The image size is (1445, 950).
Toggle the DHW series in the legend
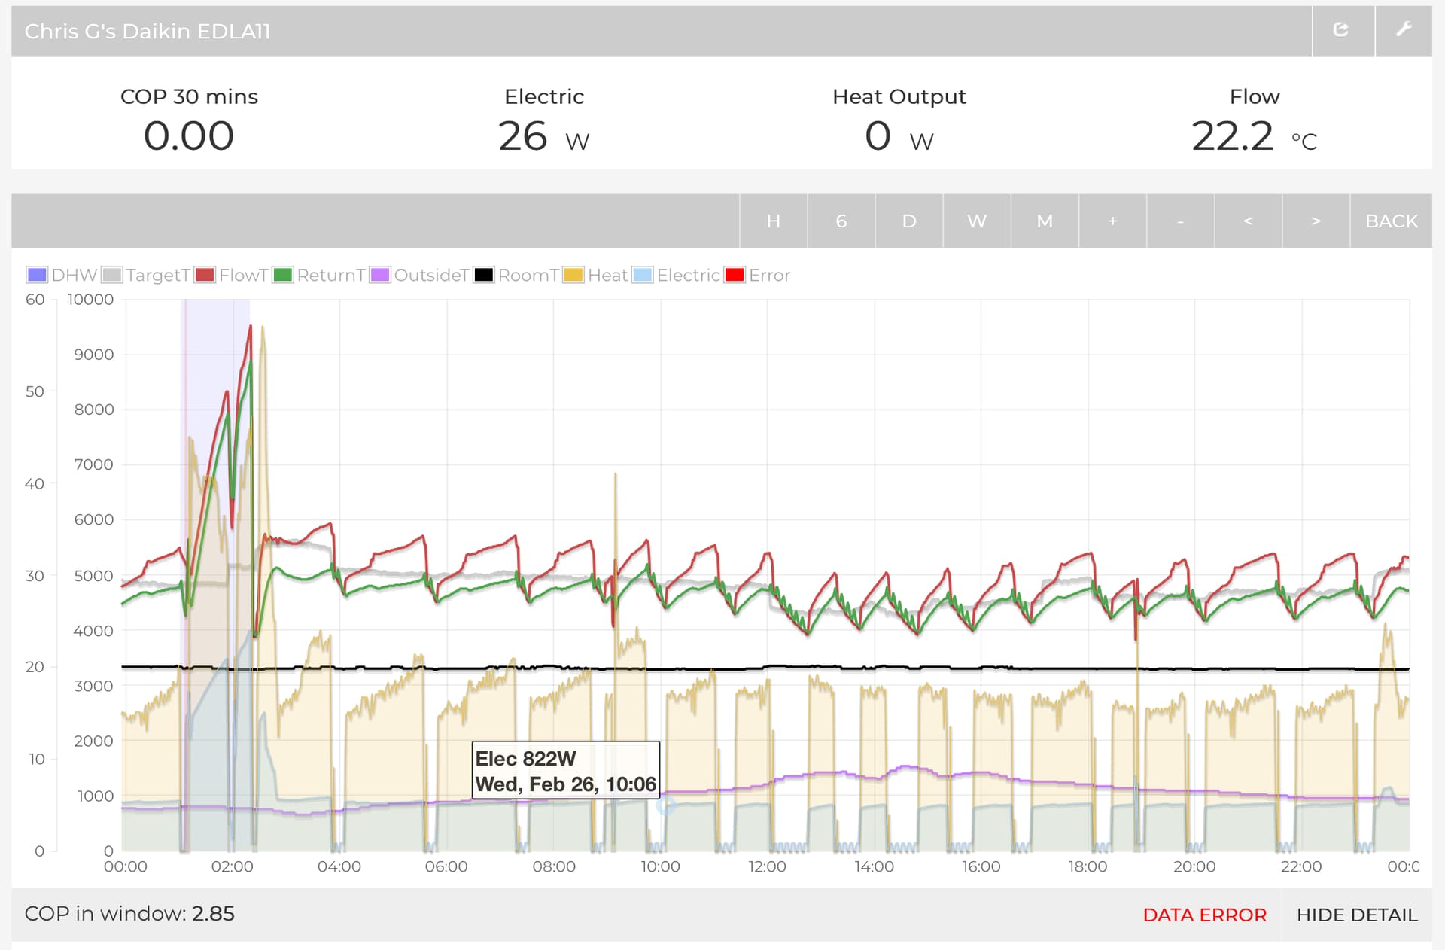(x=62, y=275)
